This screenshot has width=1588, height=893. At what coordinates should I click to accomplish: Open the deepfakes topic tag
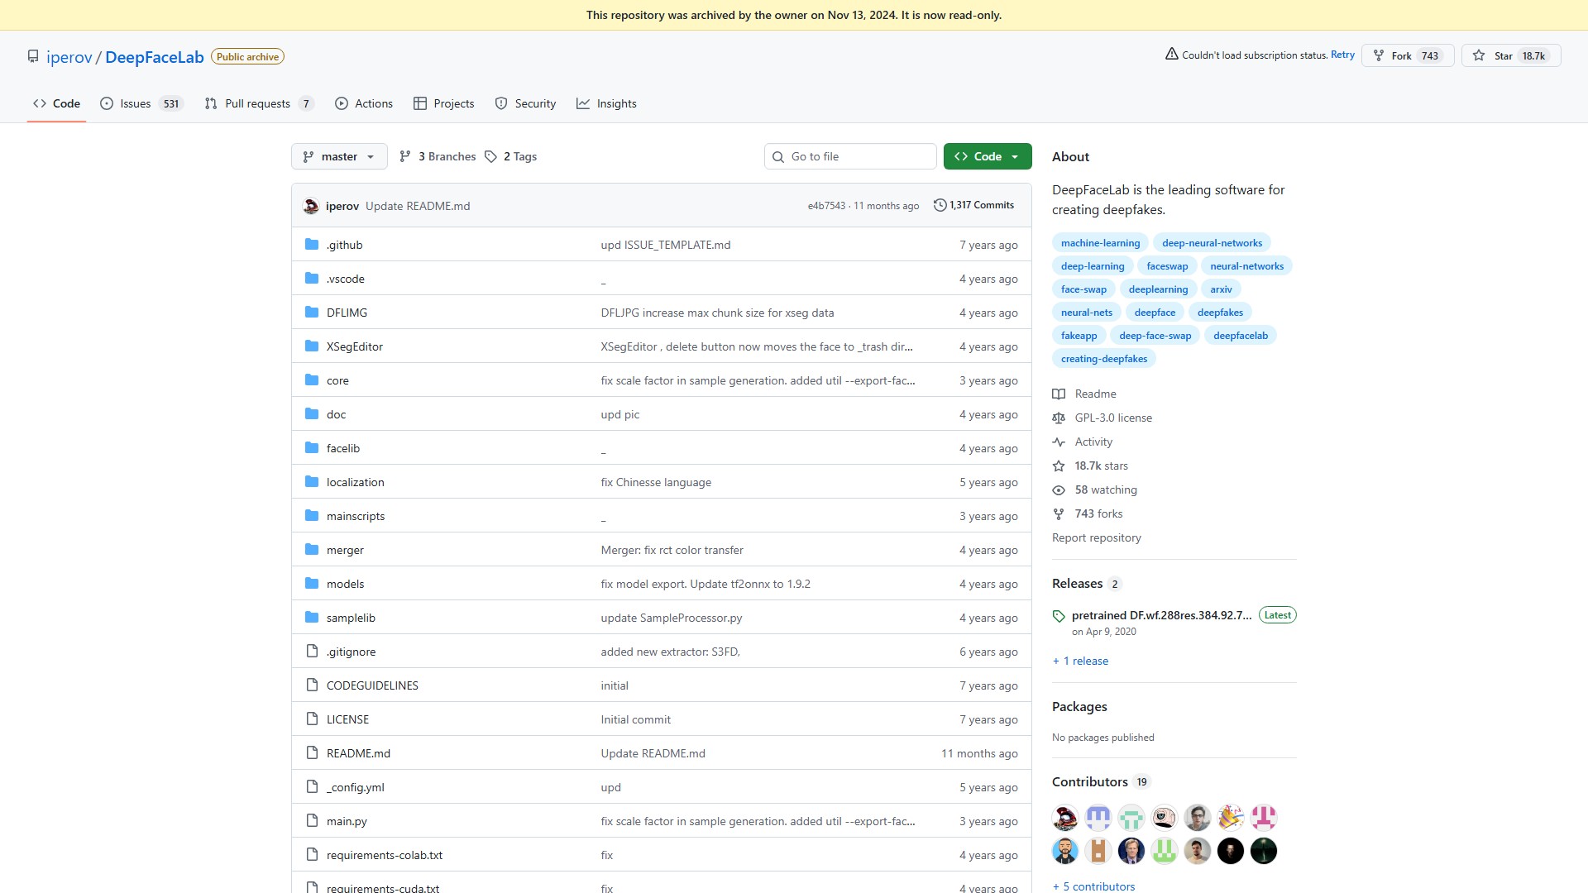pos(1220,313)
